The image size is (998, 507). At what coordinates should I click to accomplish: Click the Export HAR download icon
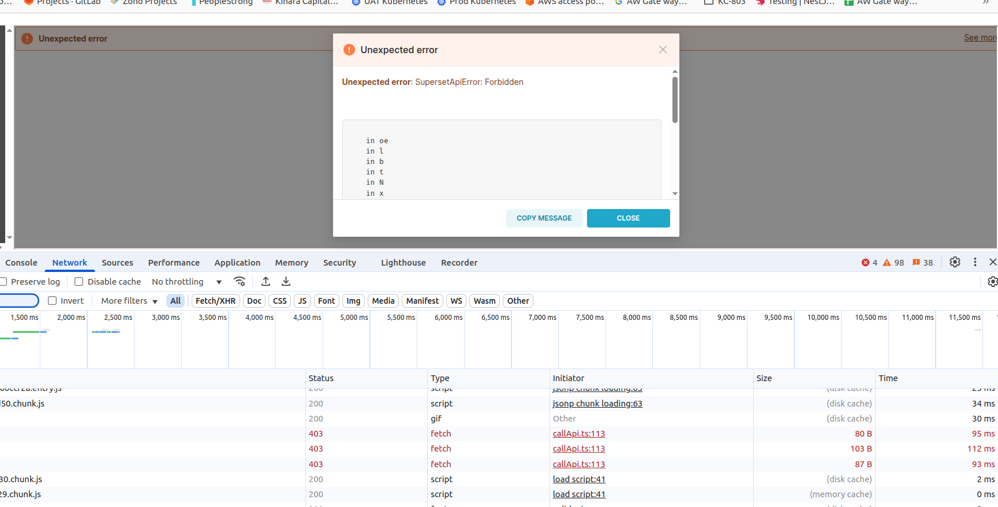(x=286, y=281)
